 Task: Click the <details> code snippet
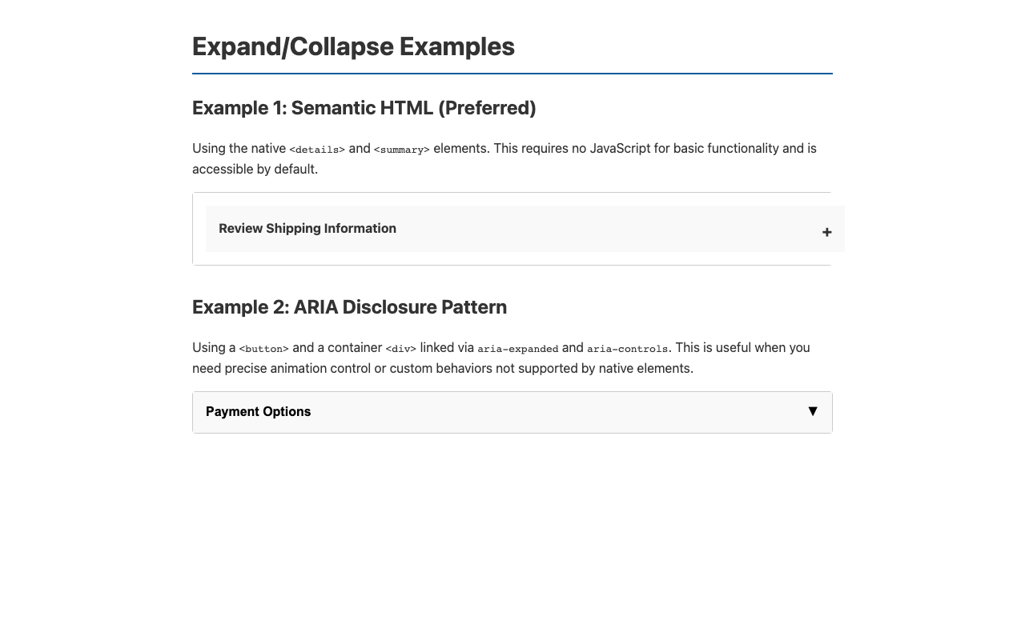[317, 150]
